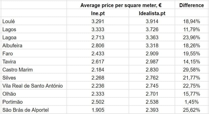Image resolution: width=209 pixels, height=114 pixels.
Task: Select the Lagoa difference cell 23,96%
Action: coord(191,37)
